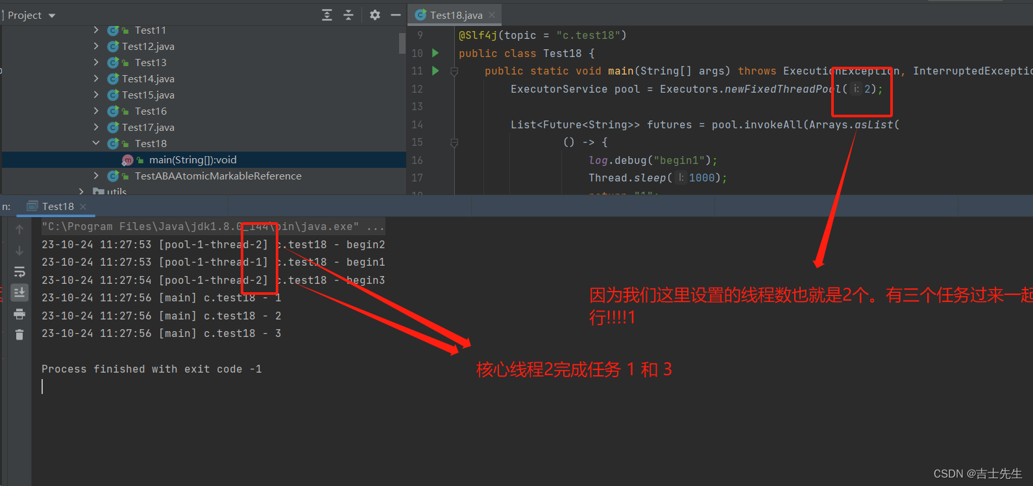
Task: Select main(String[]):void method node
Action: [x=193, y=160]
